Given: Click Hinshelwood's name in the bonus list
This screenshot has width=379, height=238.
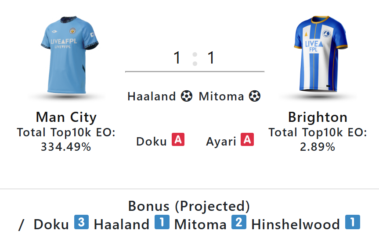Looking at the screenshot, I should (296, 224).
